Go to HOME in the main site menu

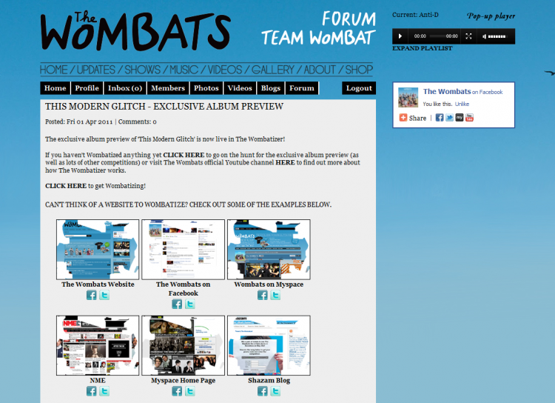[x=53, y=70]
